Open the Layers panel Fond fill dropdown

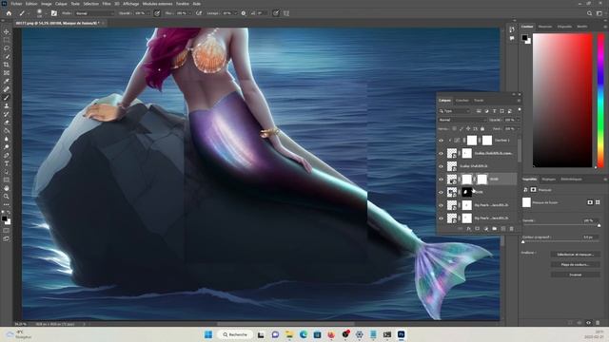click(518, 129)
